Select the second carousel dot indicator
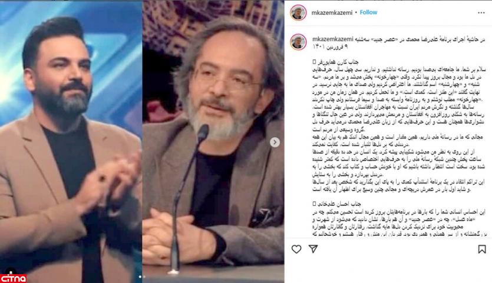This screenshot has width=492, height=283. (144, 277)
